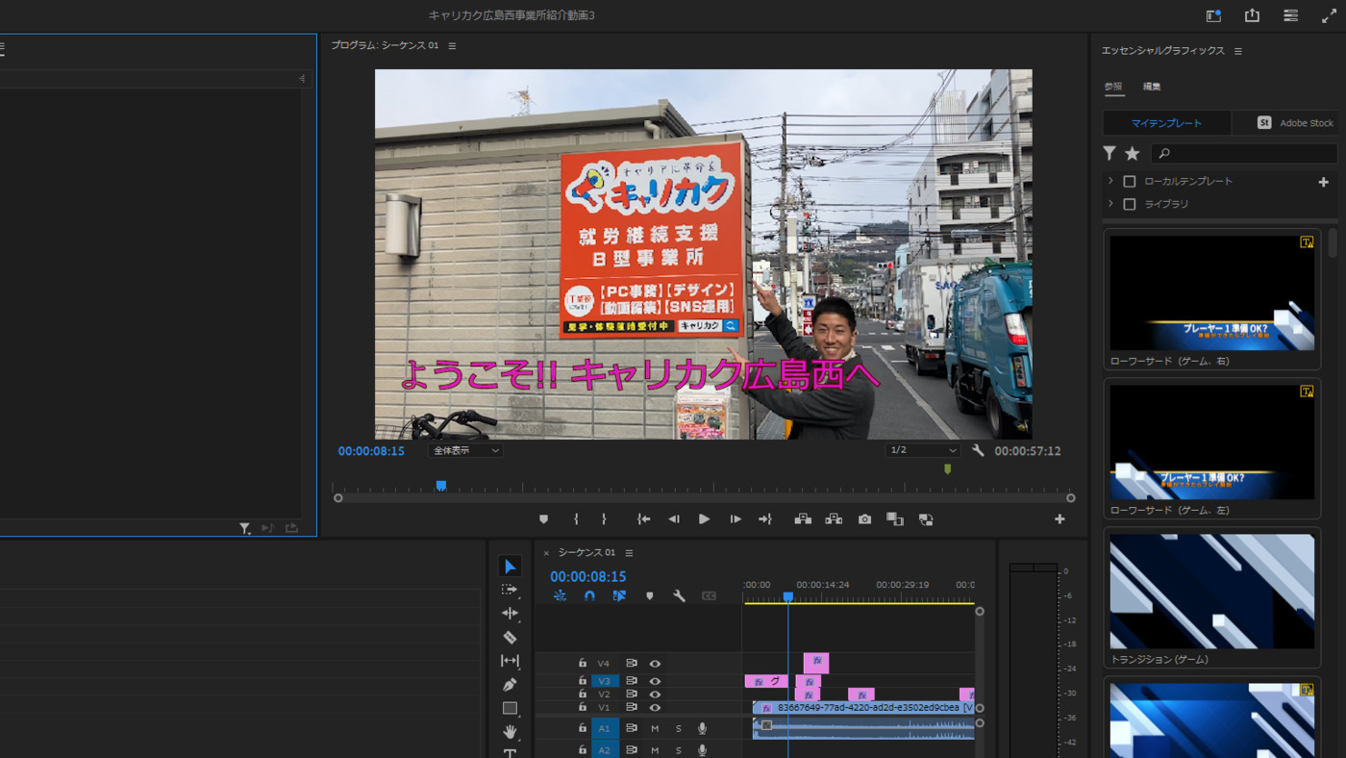1346x758 pixels.
Task: Toggle lock on track V4
Action: tap(582, 664)
